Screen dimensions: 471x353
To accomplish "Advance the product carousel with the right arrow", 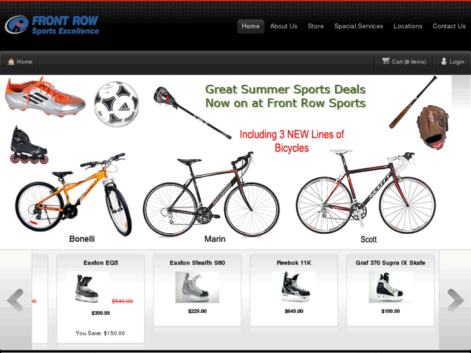I will (455, 300).
